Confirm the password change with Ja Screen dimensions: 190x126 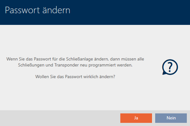[x=136, y=118]
